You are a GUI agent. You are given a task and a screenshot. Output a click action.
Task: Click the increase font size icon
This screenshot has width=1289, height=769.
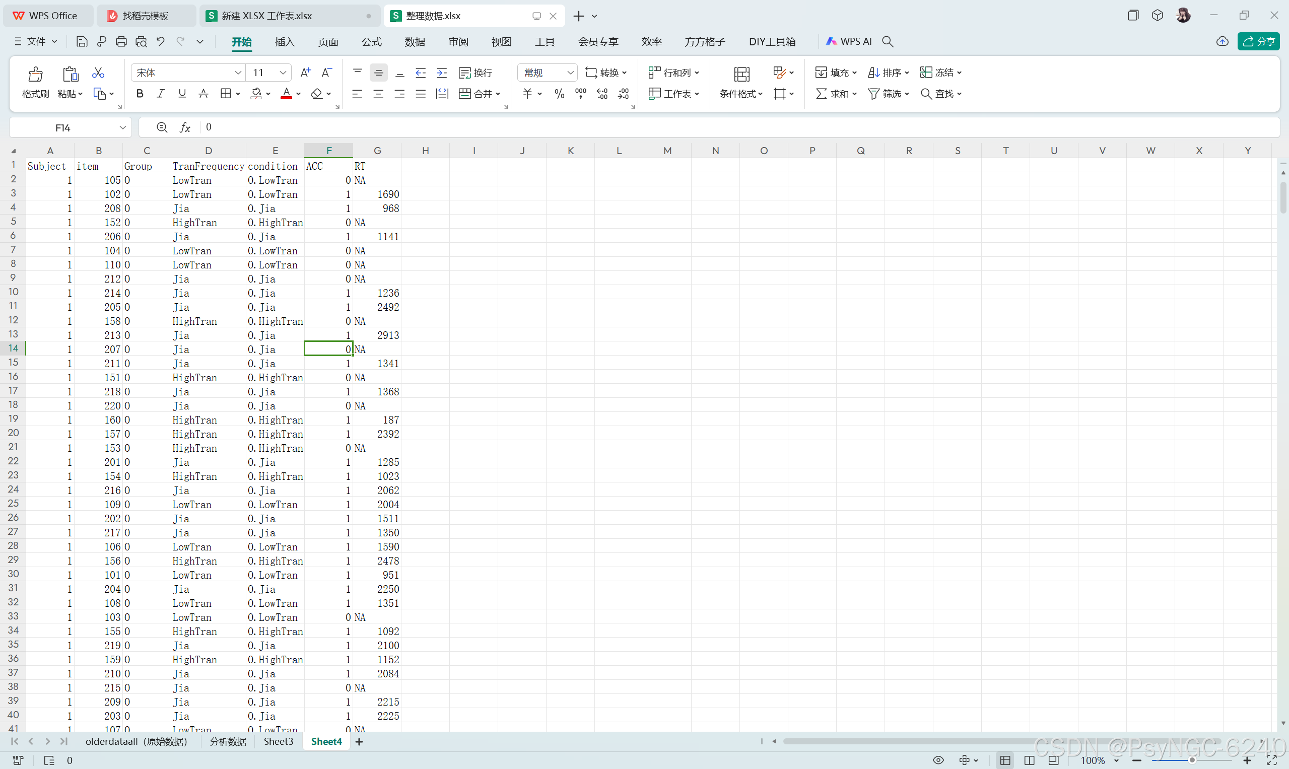305,73
